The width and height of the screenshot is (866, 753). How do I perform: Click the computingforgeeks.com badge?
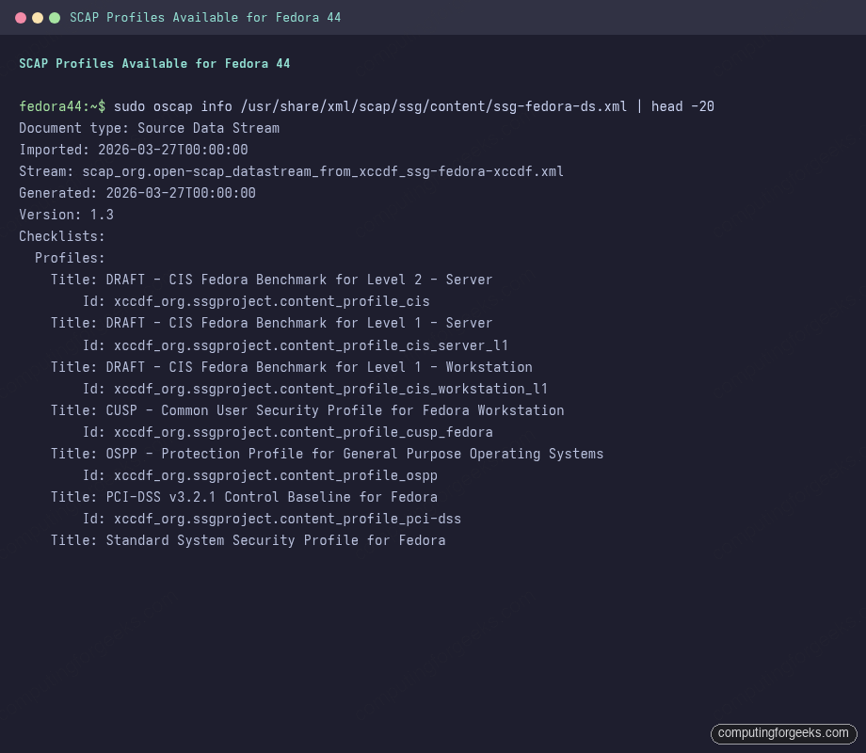783,733
